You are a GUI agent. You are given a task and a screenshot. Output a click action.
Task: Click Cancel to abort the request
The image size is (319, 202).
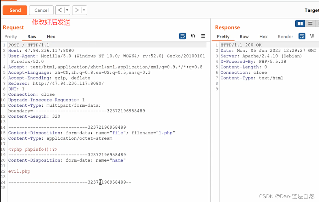pyautogui.click(x=41, y=10)
